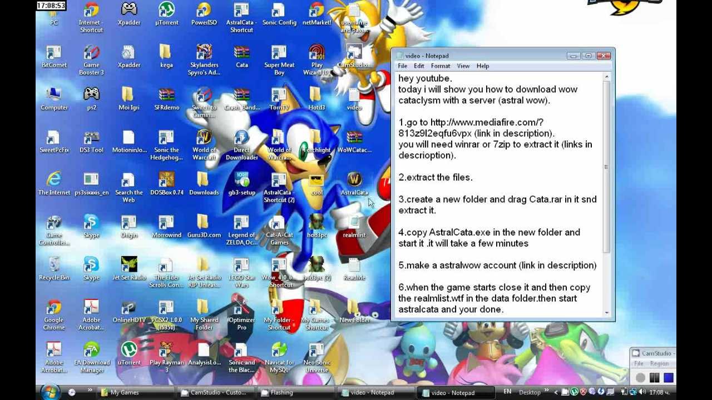Image resolution: width=712 pixels, height=400 pixels.
Task: Switch to My Games taskbar window
Action: pyautogui.click(x=136, y=392)
